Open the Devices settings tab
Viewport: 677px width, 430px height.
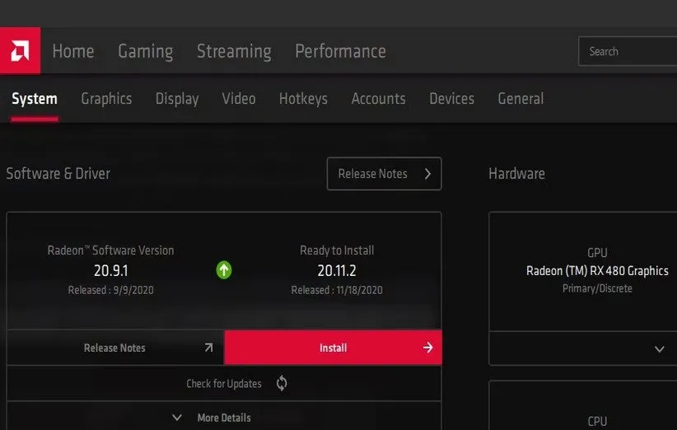451,99
